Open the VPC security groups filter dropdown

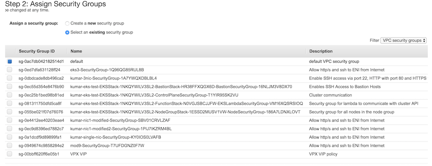point(403,40)
